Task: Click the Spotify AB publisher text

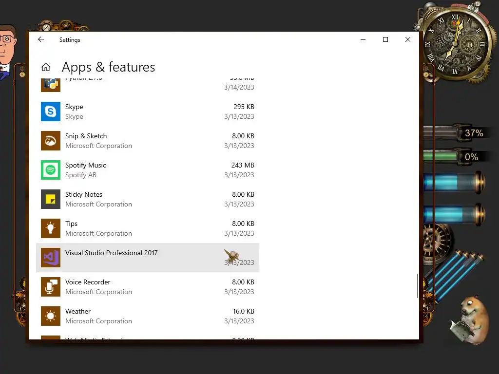Action: [x=81, y=175]
